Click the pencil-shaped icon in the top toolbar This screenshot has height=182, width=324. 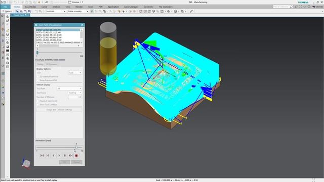point(191,11)
